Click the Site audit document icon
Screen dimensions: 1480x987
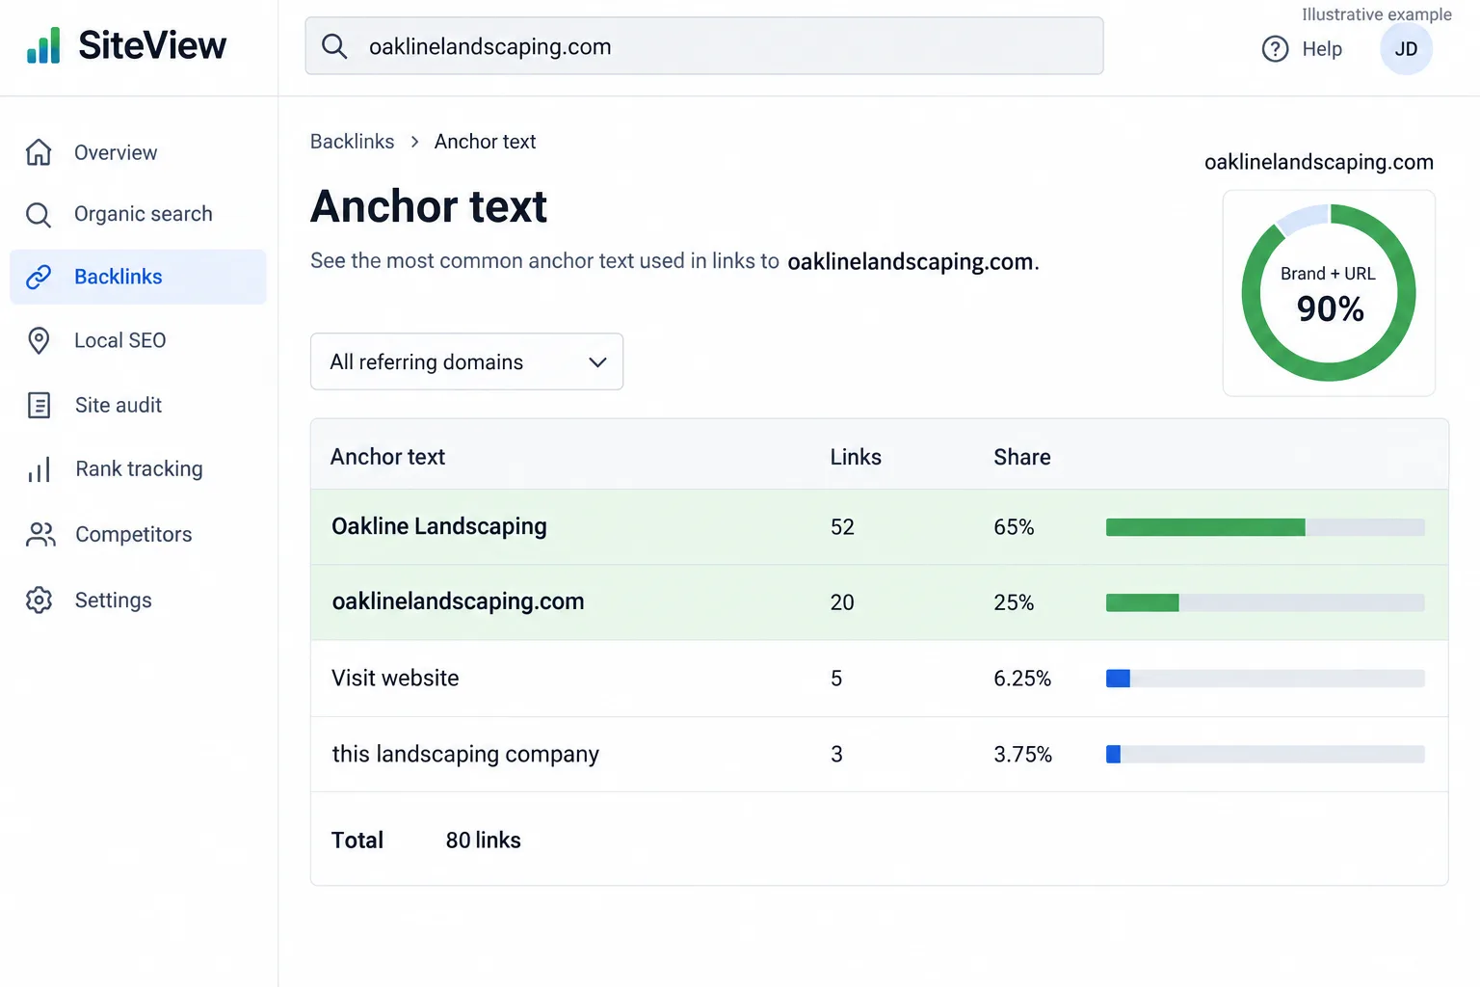pyautogui.click(x=39, y=405)
